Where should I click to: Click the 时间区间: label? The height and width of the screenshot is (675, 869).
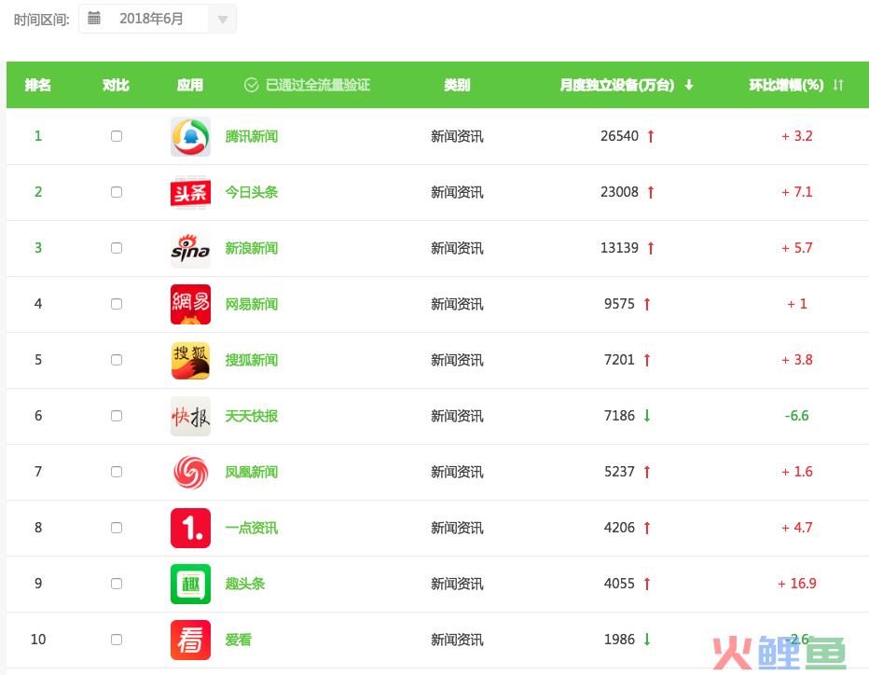click(x=42, y=20)
